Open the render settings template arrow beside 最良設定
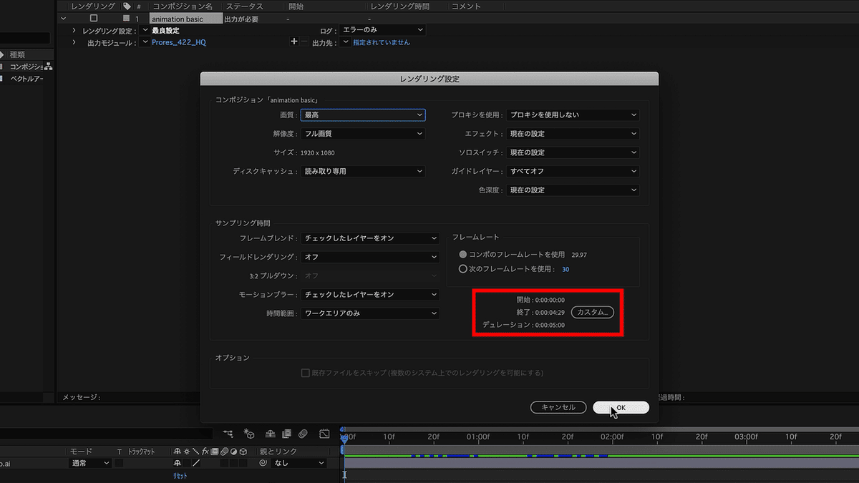This screenshot has height=483, width=859. tap(145, 30)
